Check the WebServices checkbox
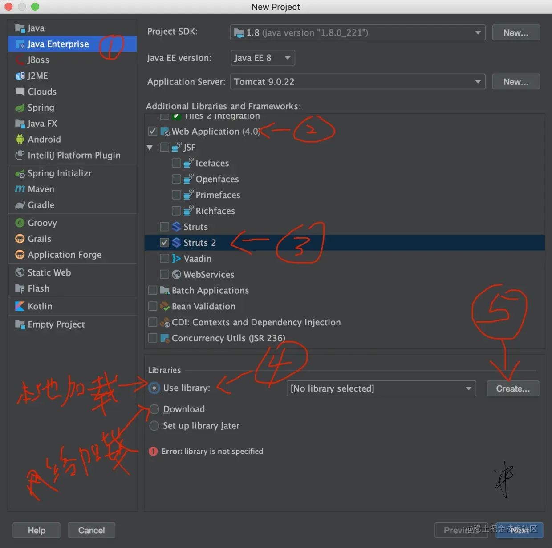The width and height of the screenshot is (552, 548). pyautogui.click(x=164, y=275)
